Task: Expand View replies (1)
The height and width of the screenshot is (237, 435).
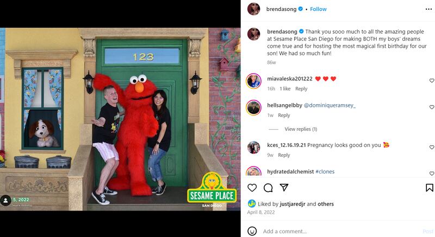Action: (x=301, y=129)
